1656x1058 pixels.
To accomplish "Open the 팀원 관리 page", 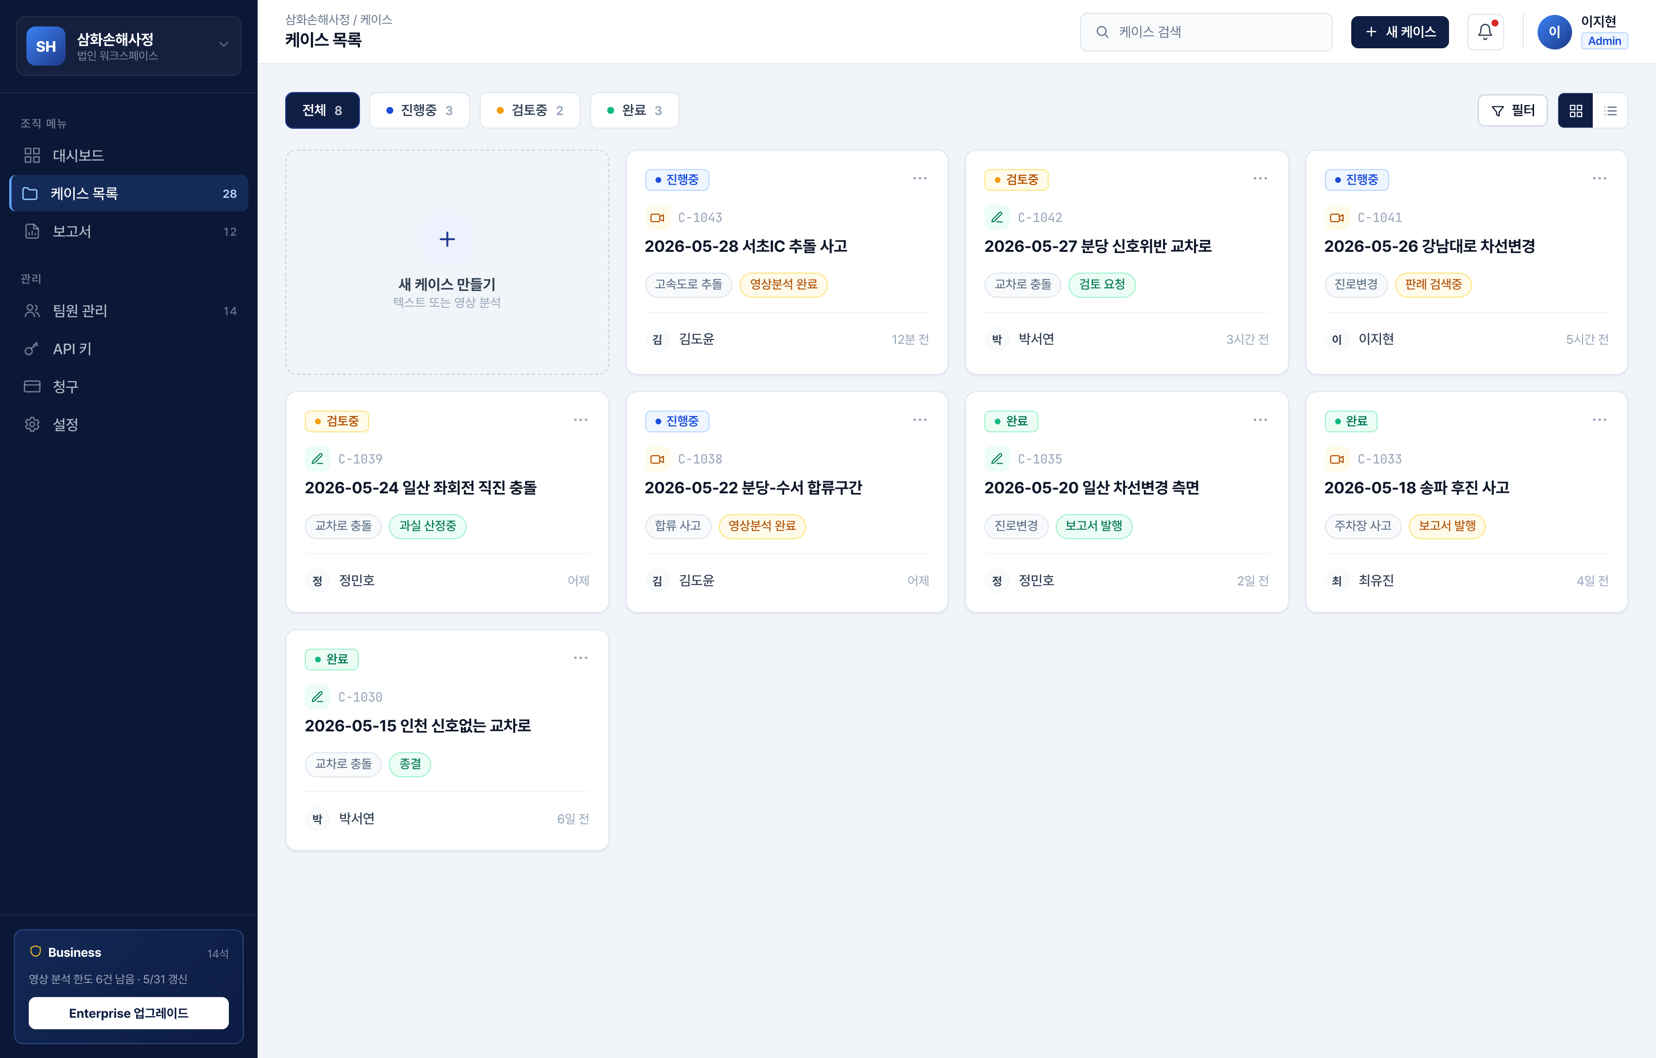I will tap(128, 311).
